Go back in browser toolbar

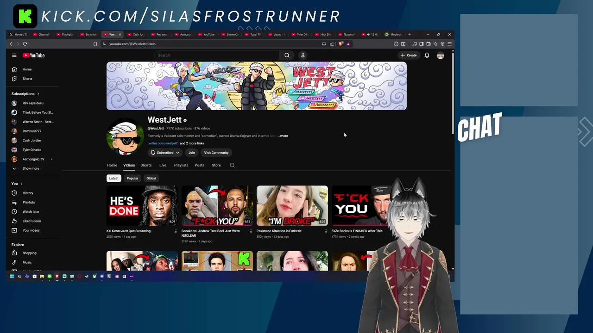[x=11, y=44]
